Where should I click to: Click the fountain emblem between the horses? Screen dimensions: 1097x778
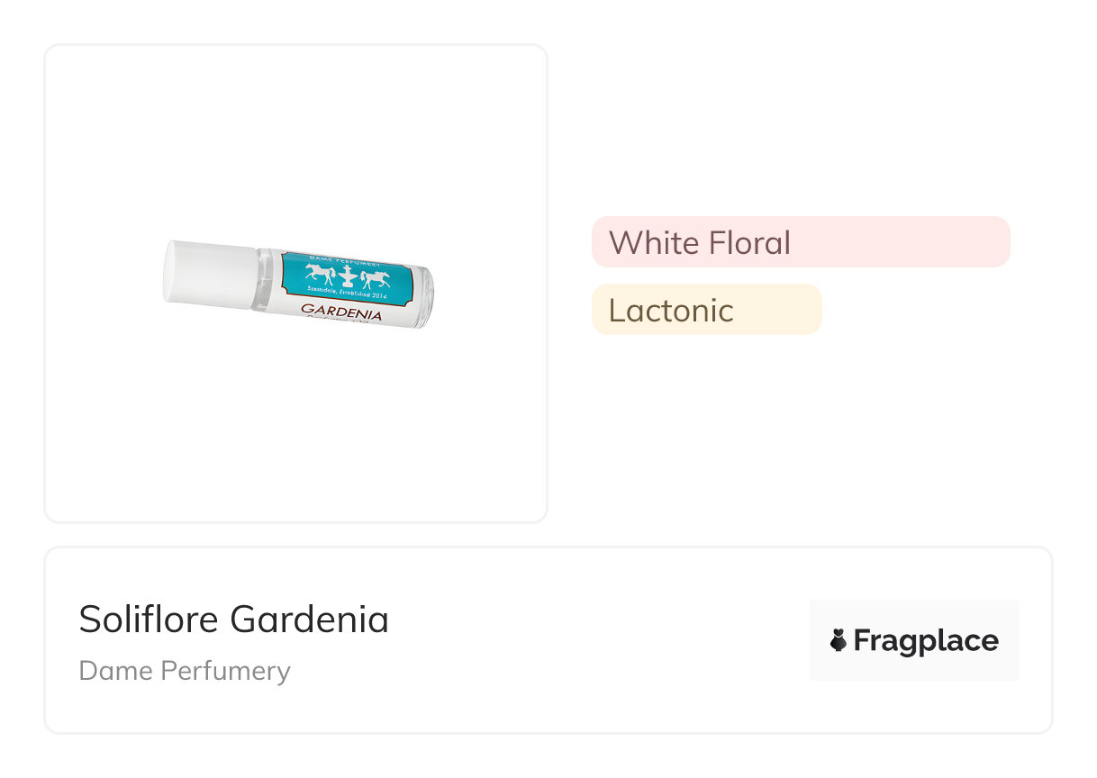[347, 276]
